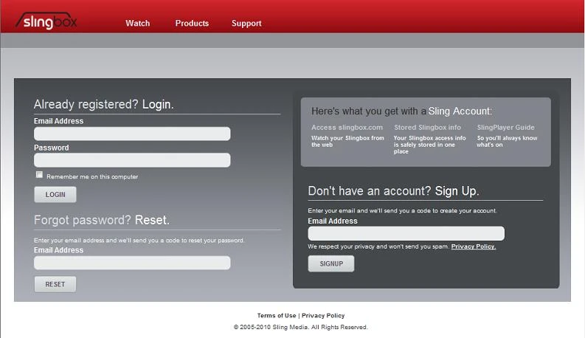The image size is (585, 338).
Task: Focus the reset password Email Address field
Action: pyautogui.click(x=132, y=263)
